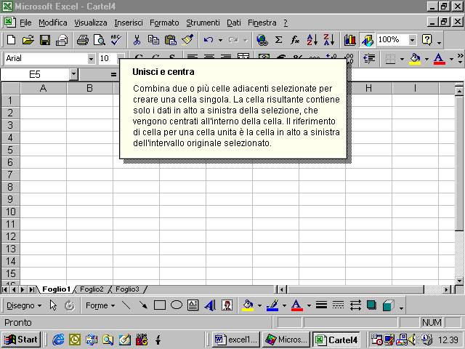465x349 pixels.
Task: Open the Formato menu
Action: [164, 23]
